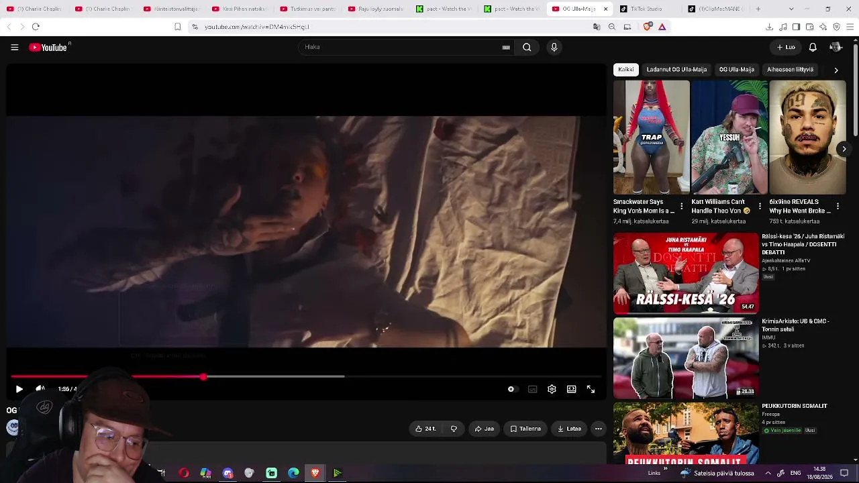
Task: Bookmark this page in the address bar
Action: coord(177,27)
